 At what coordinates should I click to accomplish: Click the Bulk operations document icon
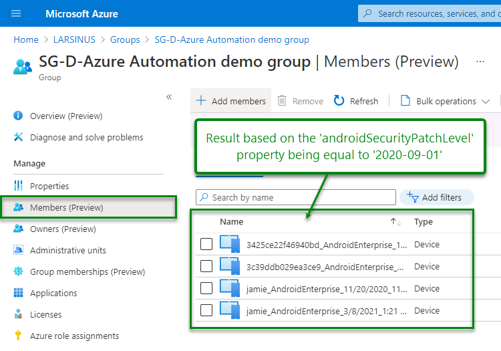[405, 100]
